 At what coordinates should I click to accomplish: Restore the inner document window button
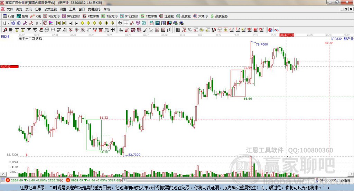coord(346,9)
